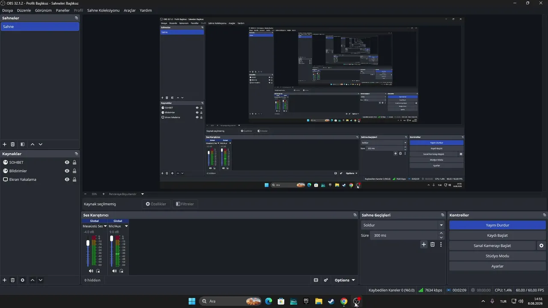
Task: Undock the Sahne Geçişleri panel
Action: [443, 215]
